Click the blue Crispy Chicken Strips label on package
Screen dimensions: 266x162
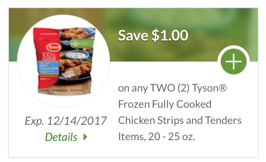tap(48, 68)
